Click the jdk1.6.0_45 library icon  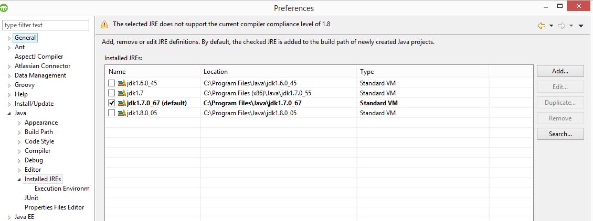point(122,83)
